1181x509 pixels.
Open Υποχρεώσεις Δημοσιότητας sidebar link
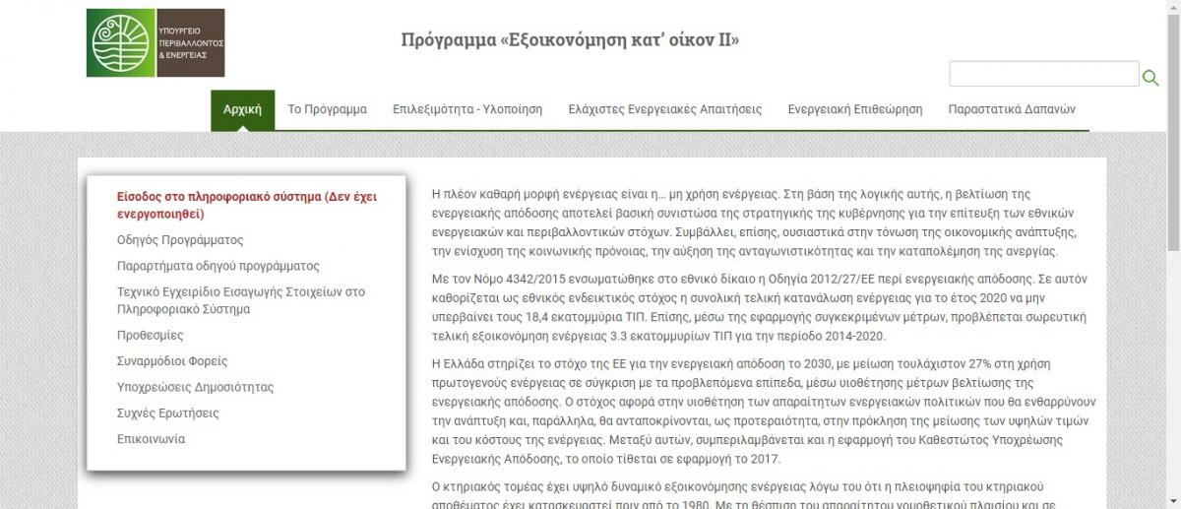(x=195, y=387)
